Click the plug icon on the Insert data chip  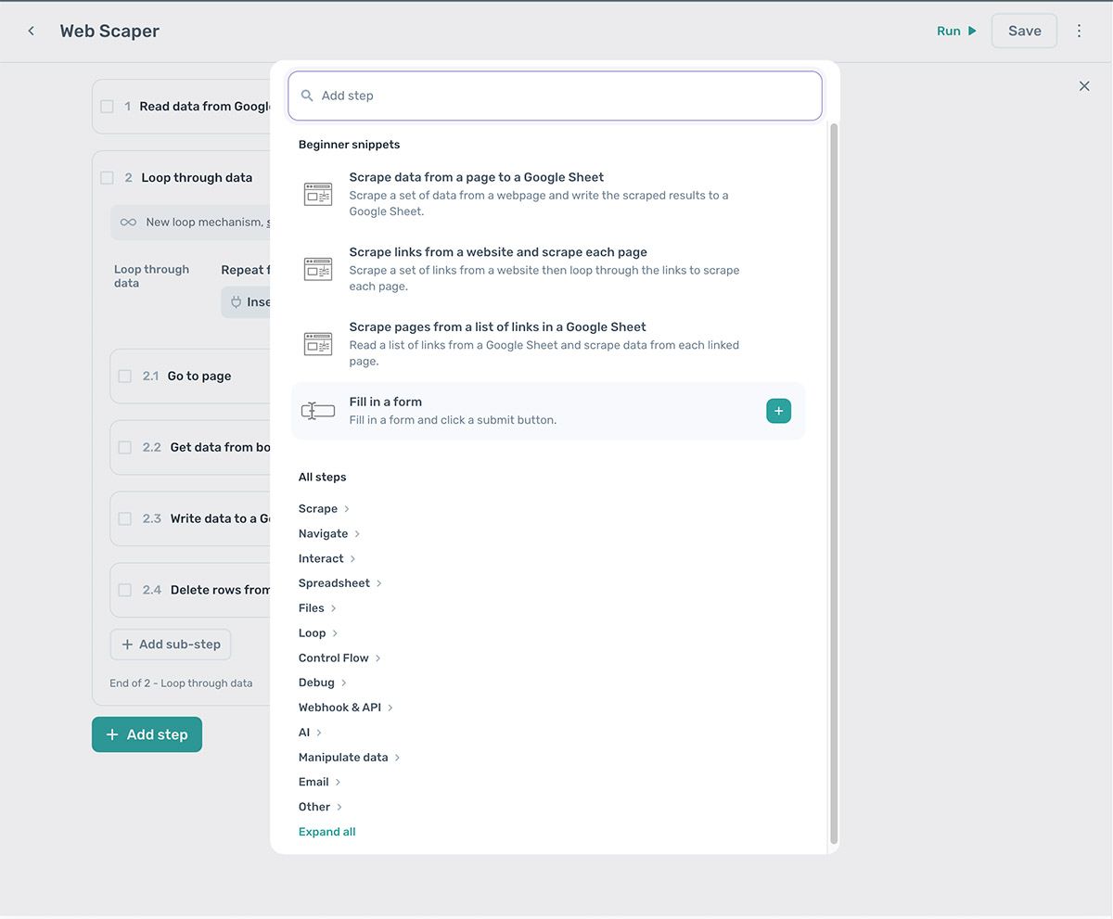click(236, 302)
